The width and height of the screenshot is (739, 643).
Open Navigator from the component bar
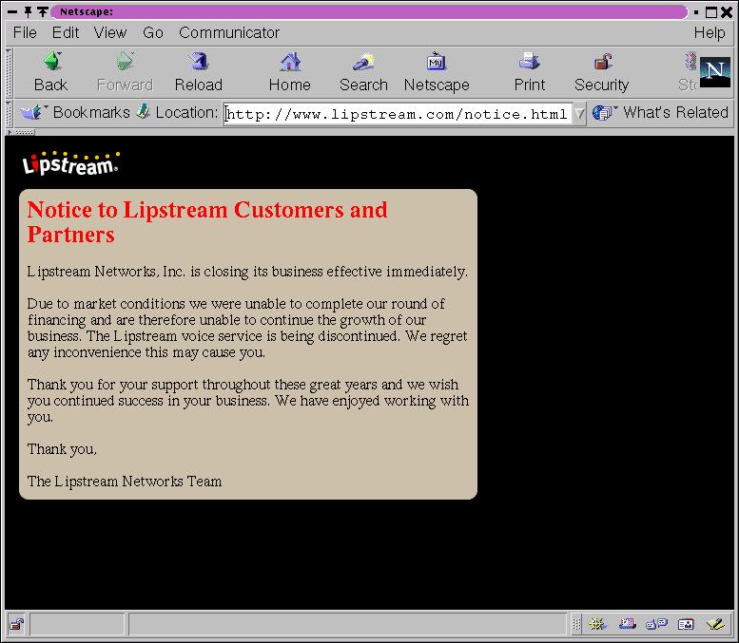click(x=597, y=624)
